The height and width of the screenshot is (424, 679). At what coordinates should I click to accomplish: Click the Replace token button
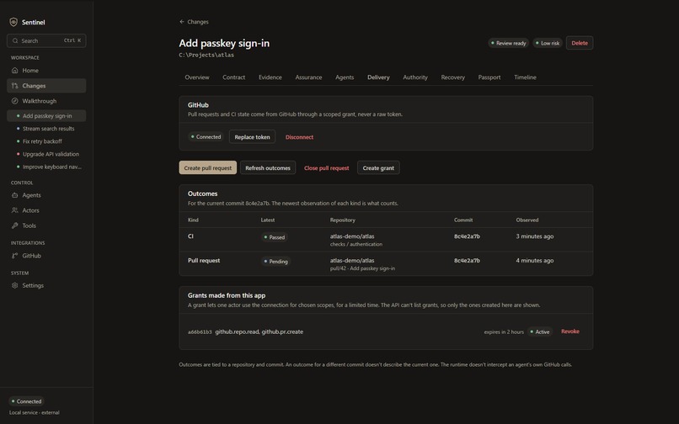(x=252, y=137)
